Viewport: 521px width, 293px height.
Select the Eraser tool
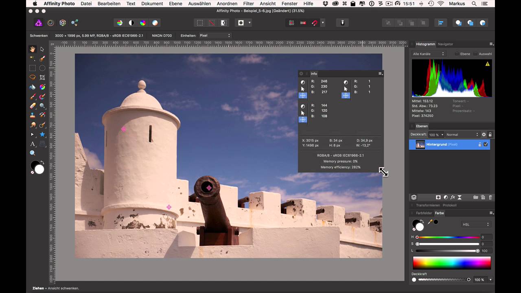tap(33, 106)
